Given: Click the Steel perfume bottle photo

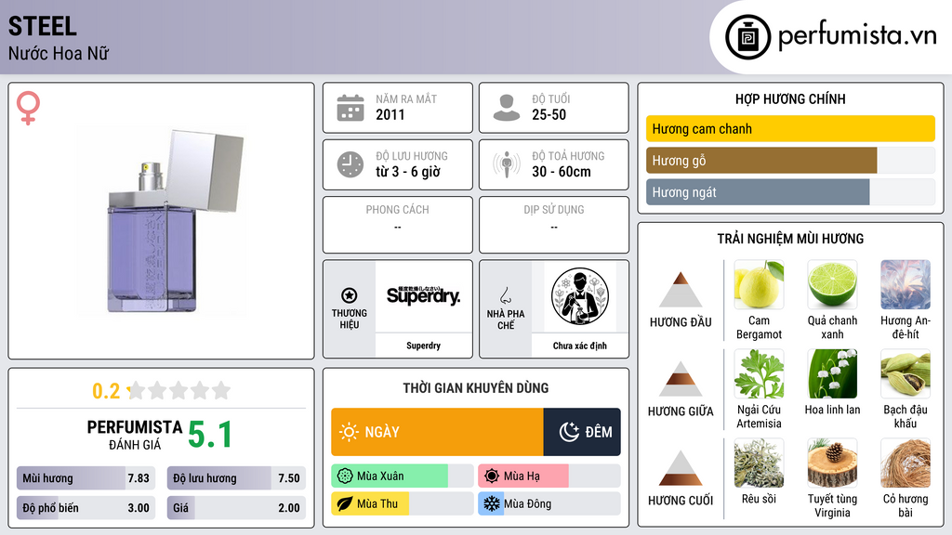Looking at the screenshot, I should pyautogui.click(x=162, y=221).
